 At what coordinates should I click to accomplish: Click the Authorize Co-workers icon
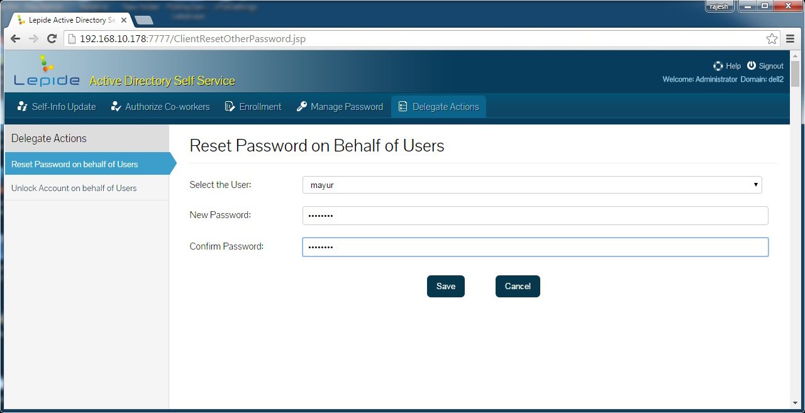(x=116, y=107)
